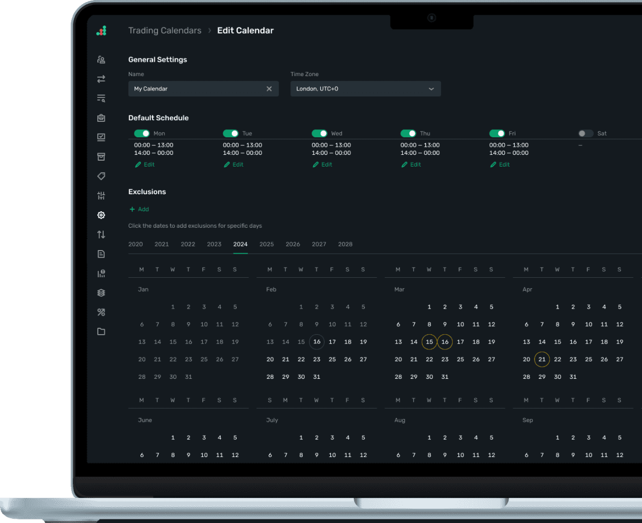Select circled date 15 in Mar
The image size is (642, 523).
(x=429, y=342)
